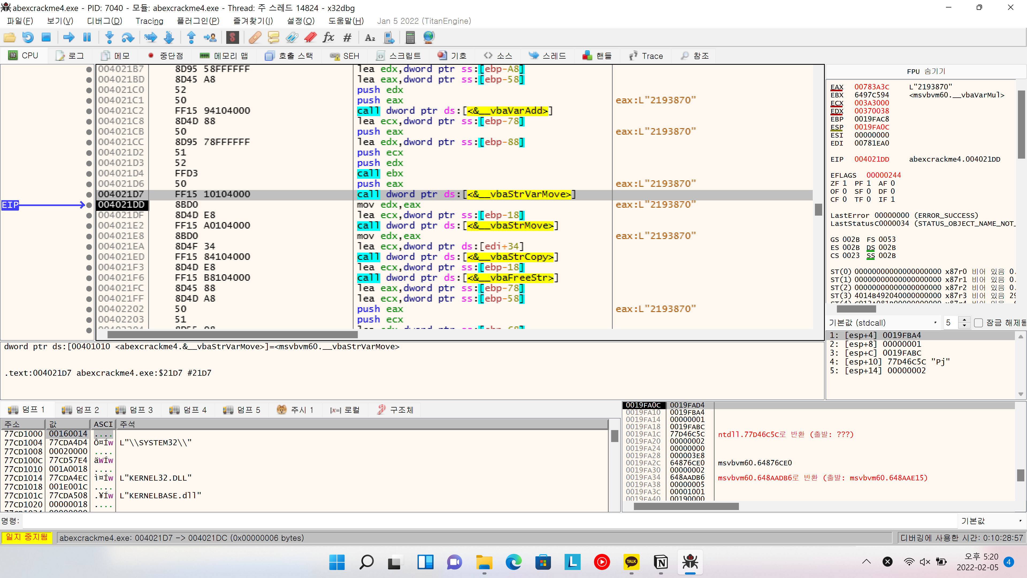The image size is (1027, 578).
Task: Click the Open file folder icon
Action: click(9, 37)
